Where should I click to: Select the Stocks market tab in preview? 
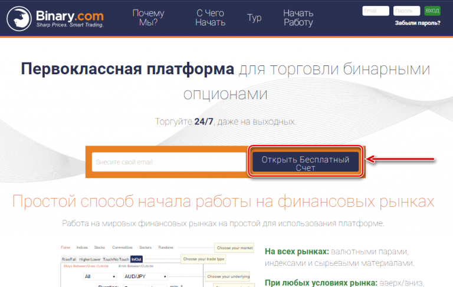[99, 248]
